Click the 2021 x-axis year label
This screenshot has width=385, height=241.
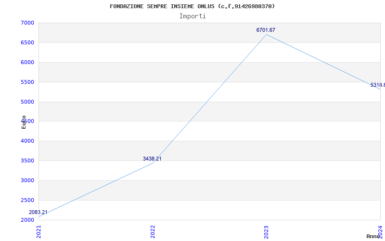coord(39,232)
